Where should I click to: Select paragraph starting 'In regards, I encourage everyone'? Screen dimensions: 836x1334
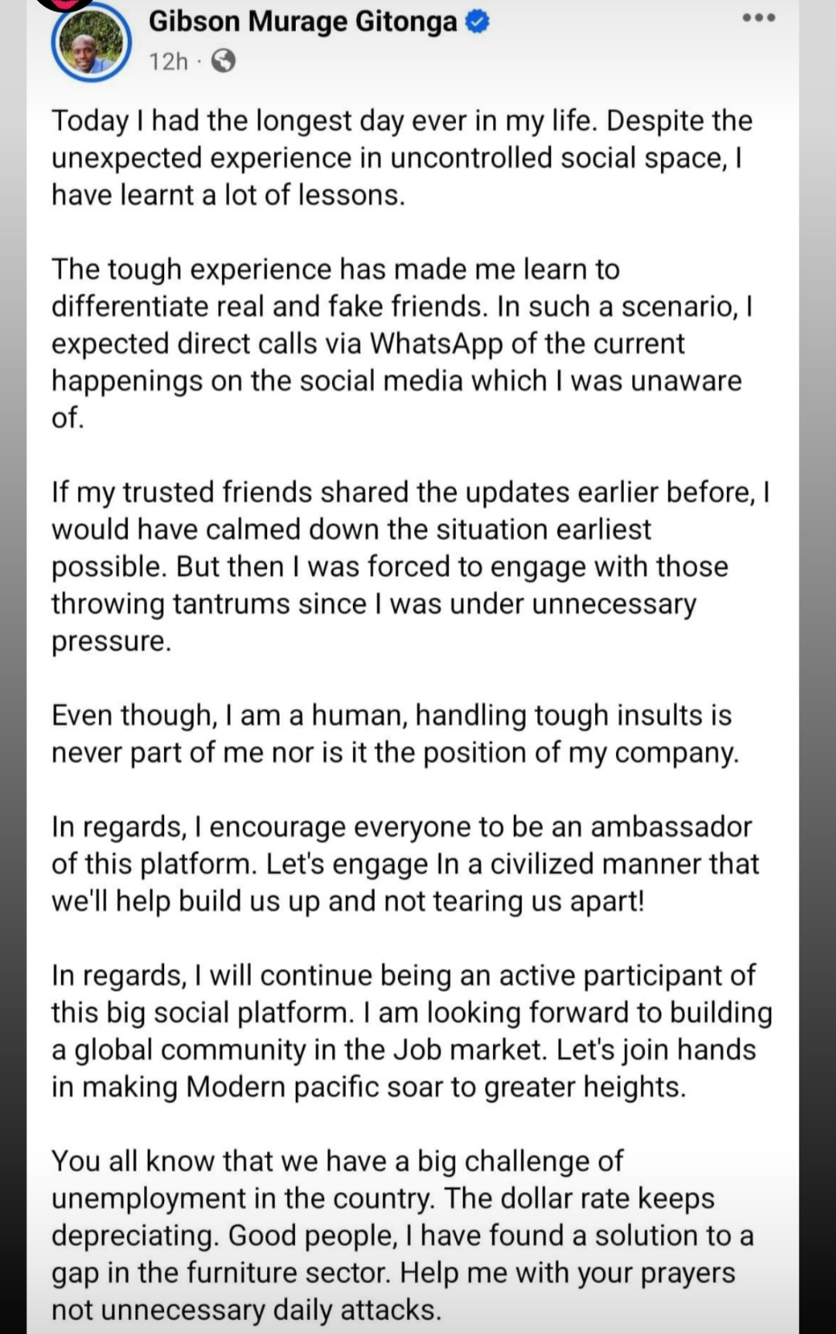tap(405, 864)
